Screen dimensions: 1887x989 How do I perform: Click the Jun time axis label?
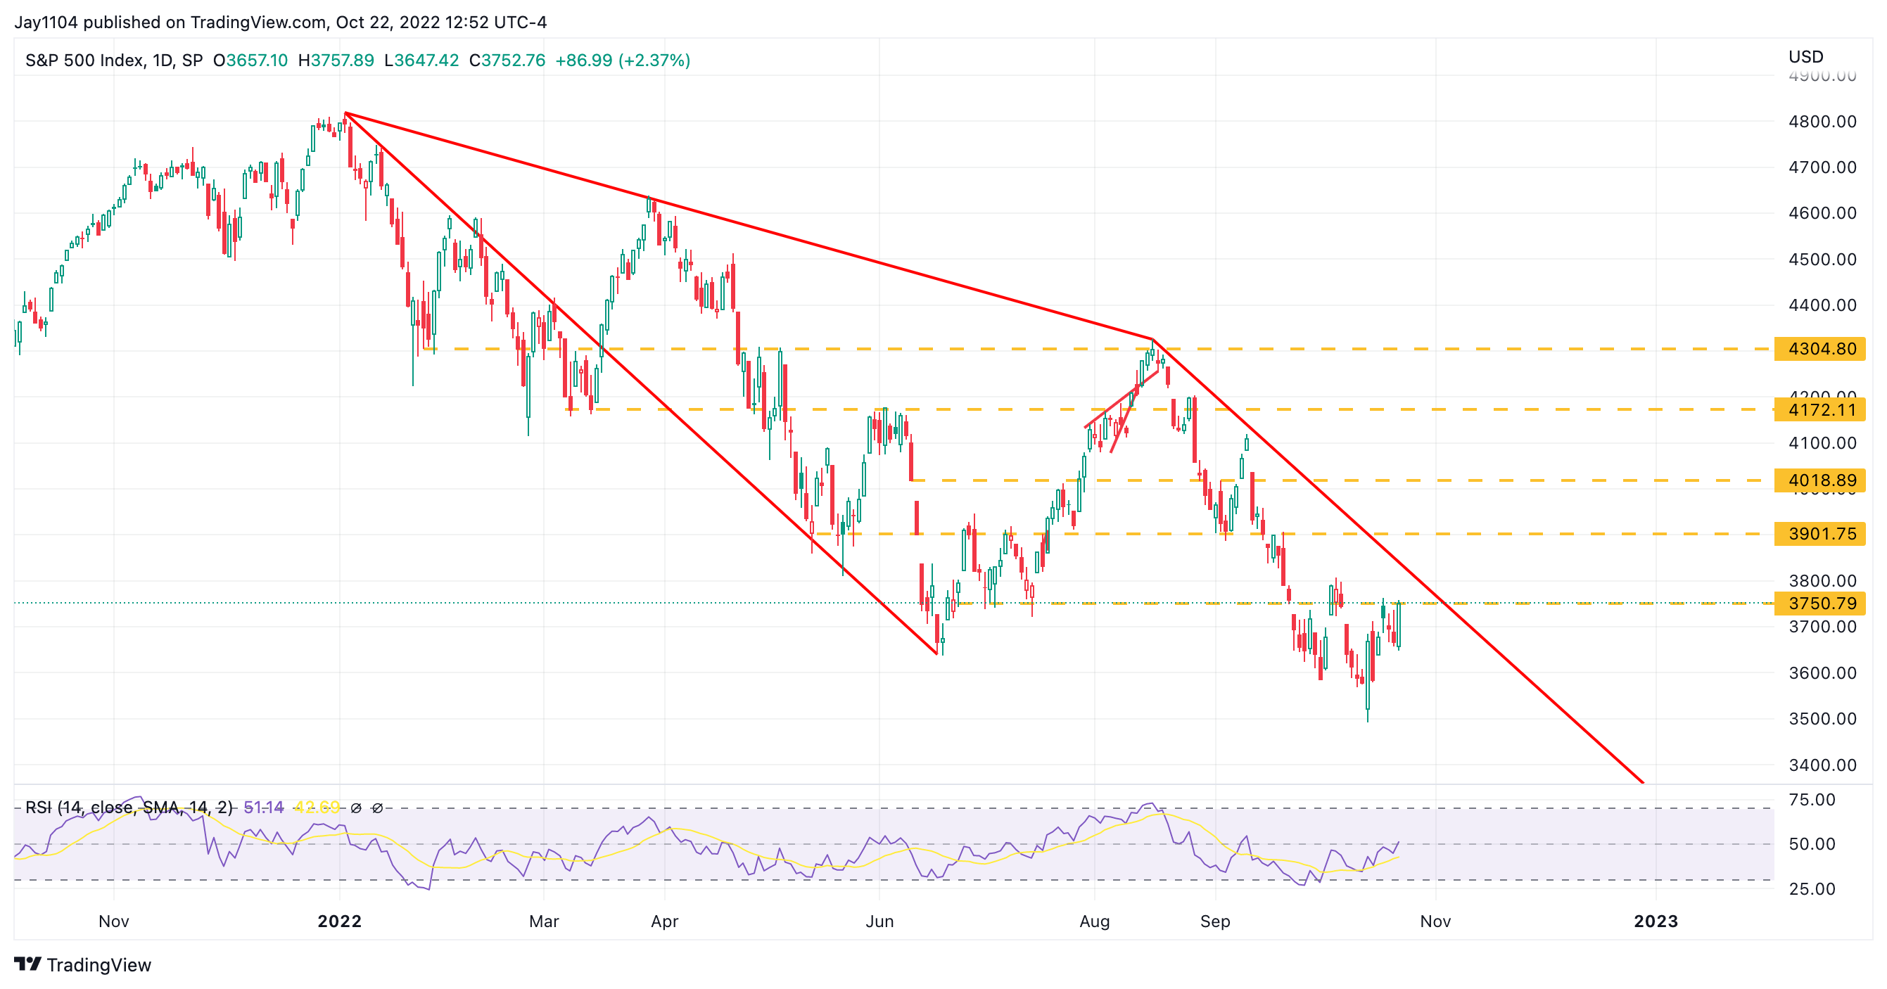point(879,921)
